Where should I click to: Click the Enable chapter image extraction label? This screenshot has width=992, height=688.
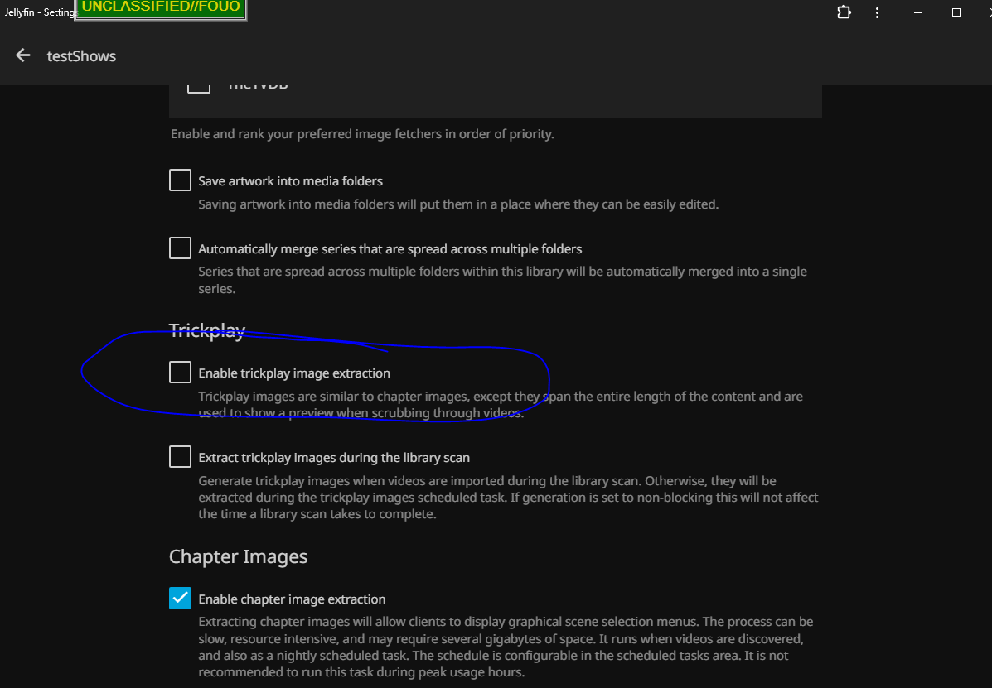(292, 599)
